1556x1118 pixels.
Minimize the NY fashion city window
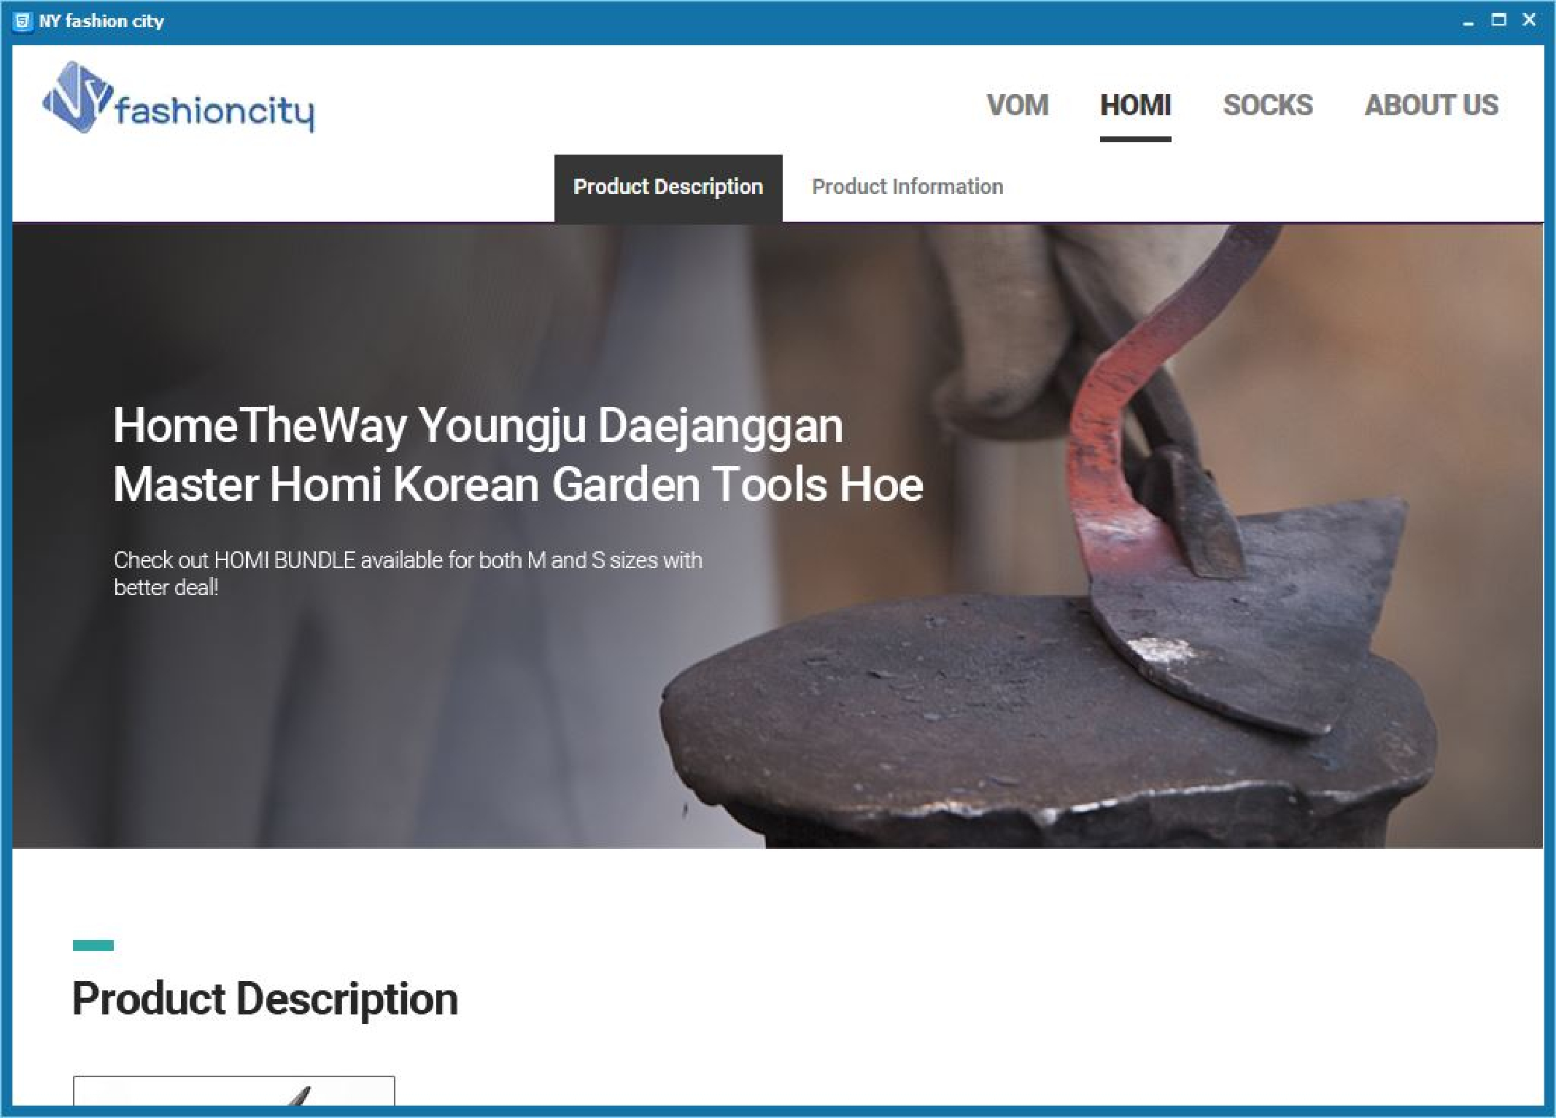pos(1468,21)
